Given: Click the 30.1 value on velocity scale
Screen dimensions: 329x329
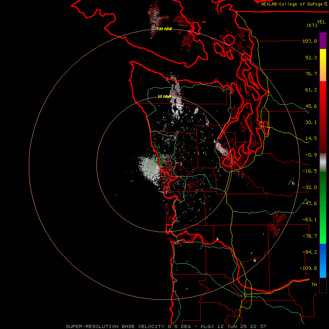Looking at the screenshot, I should tap(311, 122).
